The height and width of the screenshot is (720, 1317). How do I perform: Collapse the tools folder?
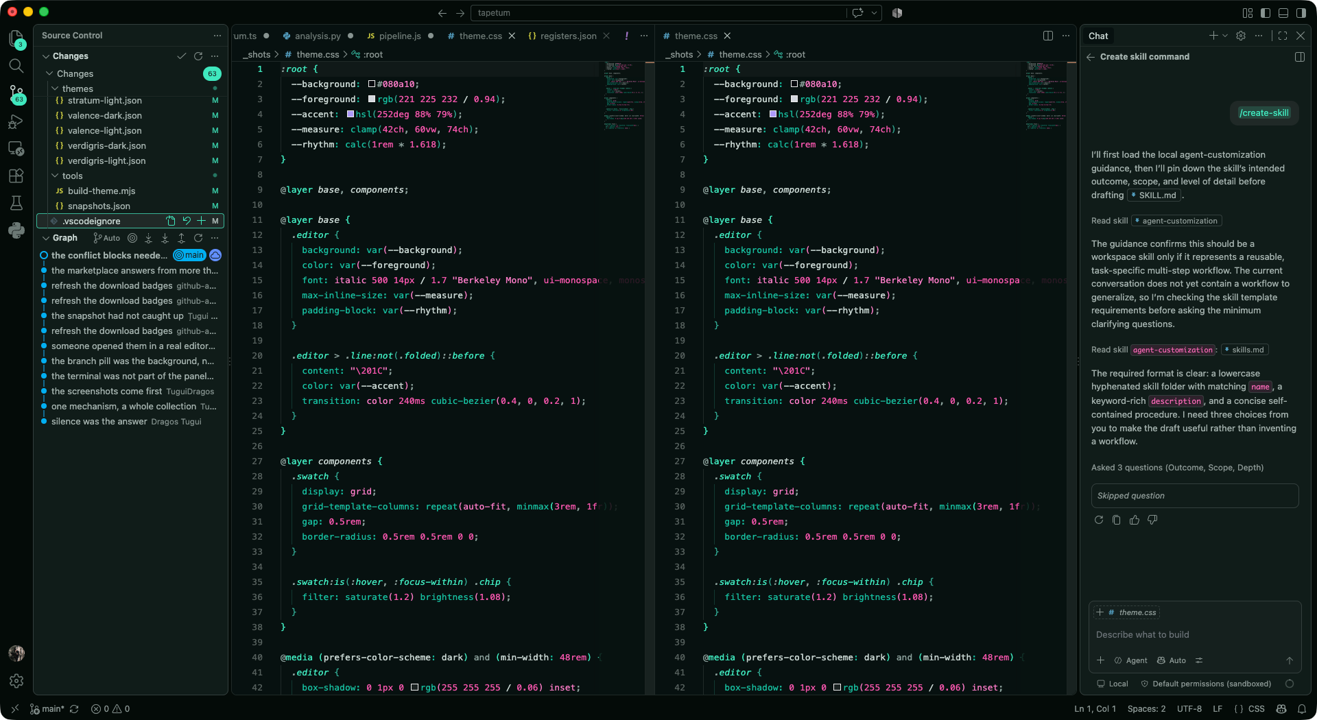click(54, 176)
